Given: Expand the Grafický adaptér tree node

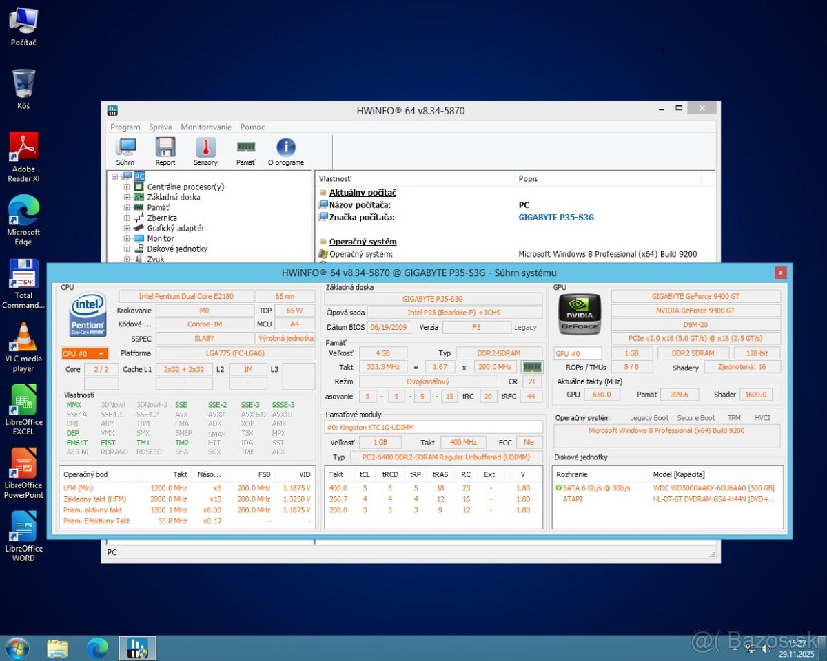Looking at the screenshot, I should tap(127, 228).
